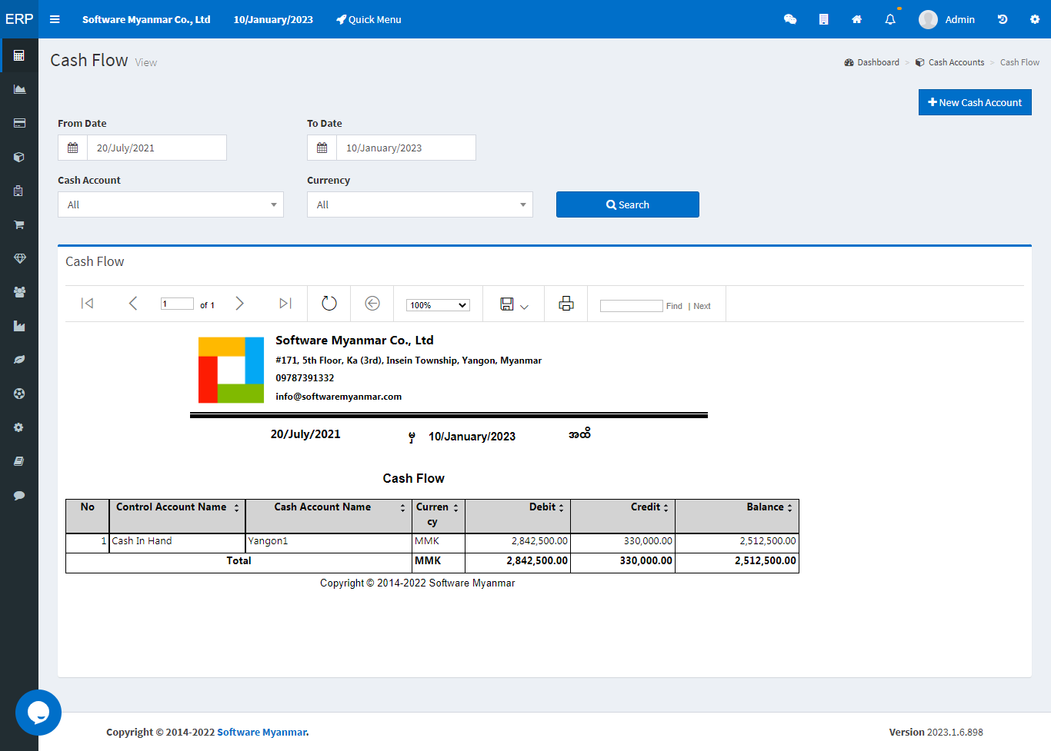Open shopping cart icon in left sidebar
Image resolution: width=1051 pixels, height=751 pixels.
click(x=19, y=224)
